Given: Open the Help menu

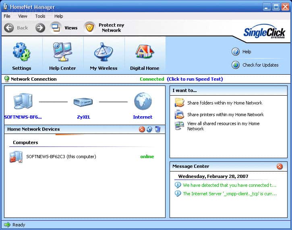Looking at the screenshot, I should (x=59, y=16).
